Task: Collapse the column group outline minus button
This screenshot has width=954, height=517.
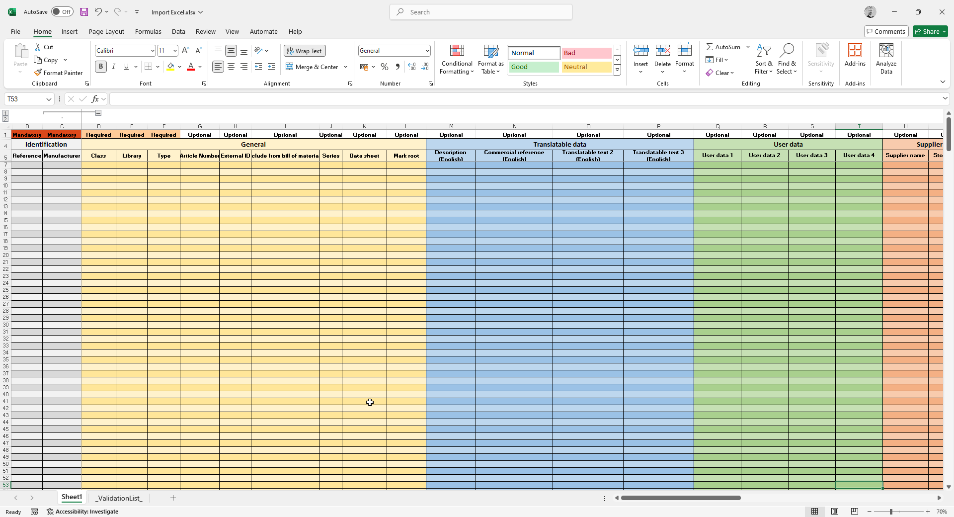Action: tap(98, 113)
